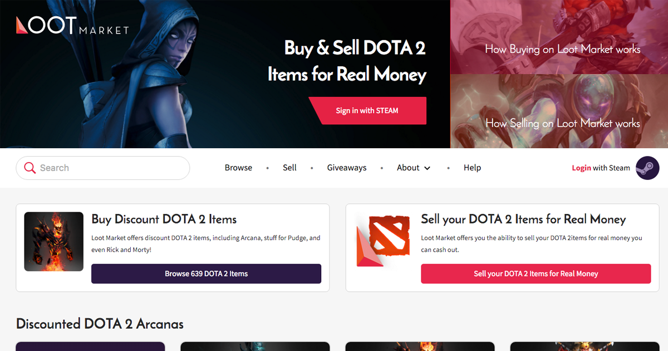Open the Help page

click(x=472, y=168)
